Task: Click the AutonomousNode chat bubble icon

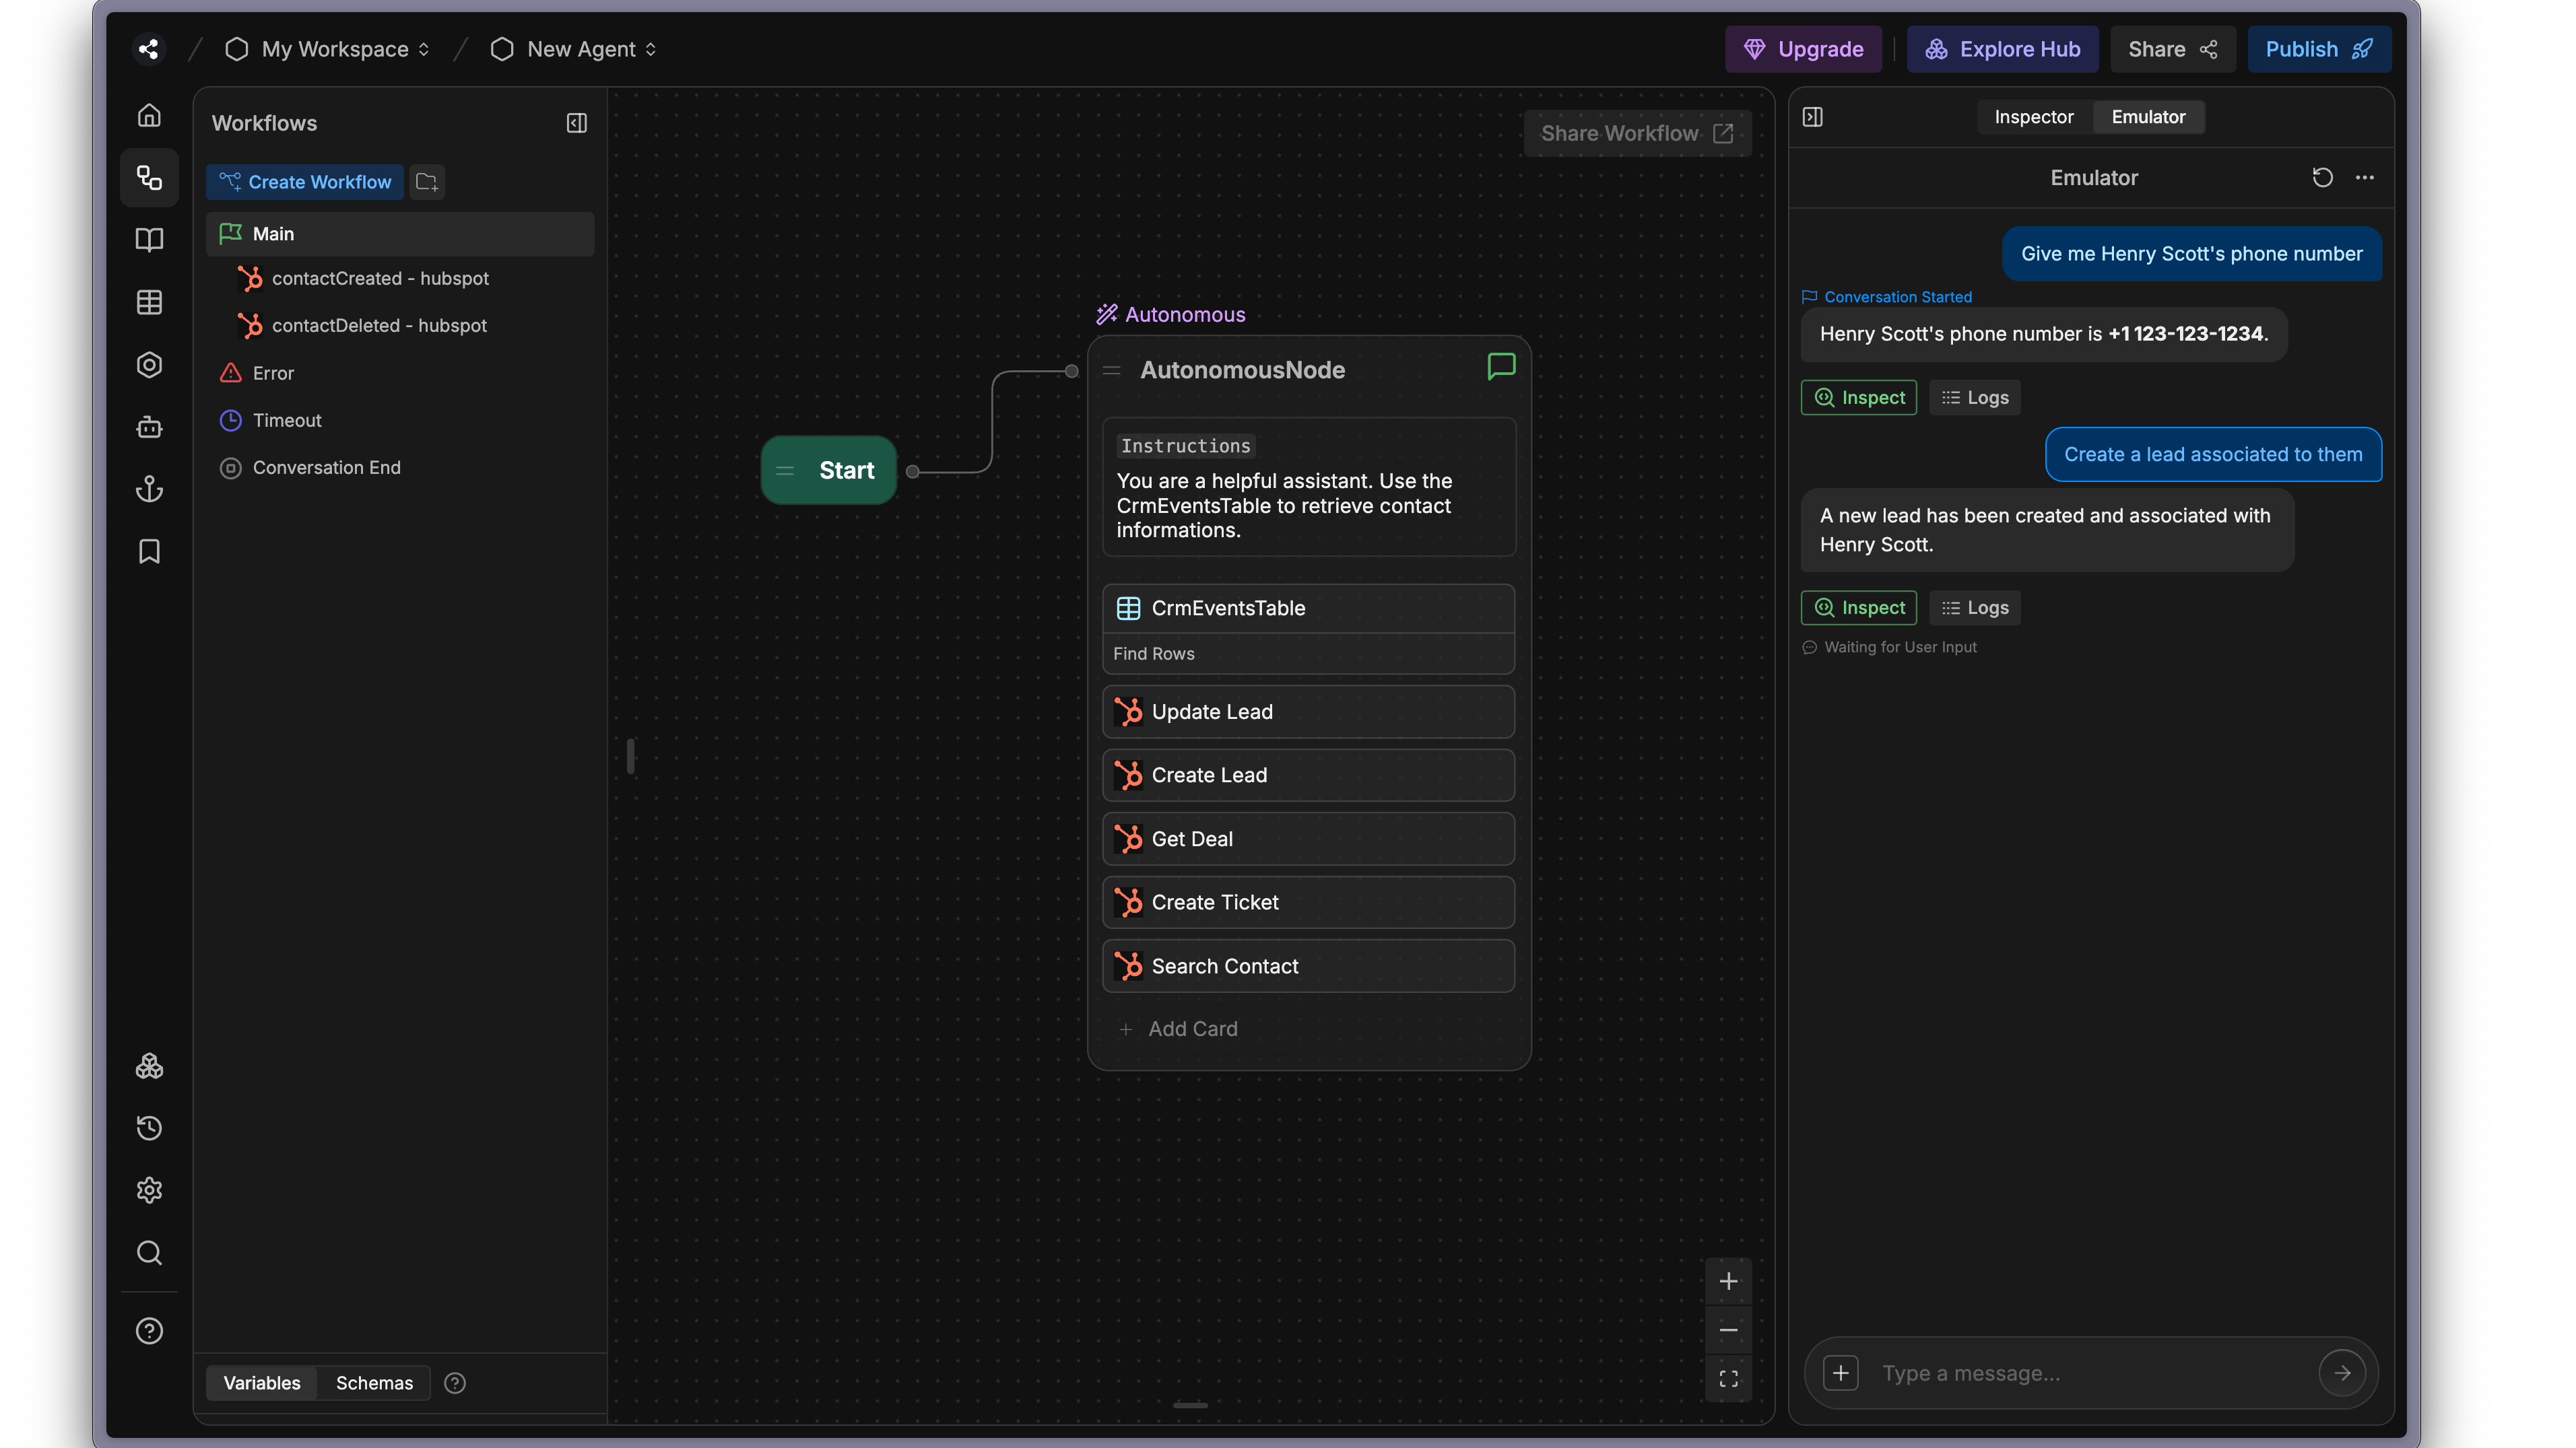Action: point(1501,367)
